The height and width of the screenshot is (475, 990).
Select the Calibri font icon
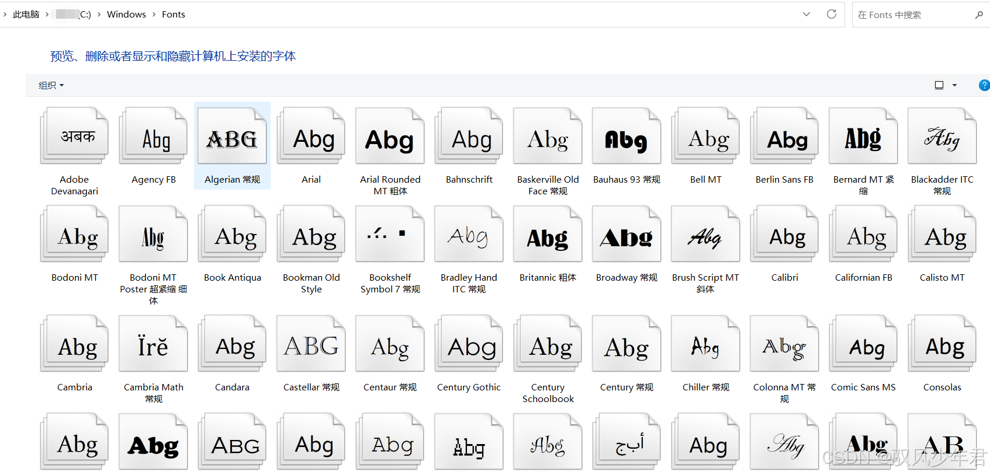784,233
